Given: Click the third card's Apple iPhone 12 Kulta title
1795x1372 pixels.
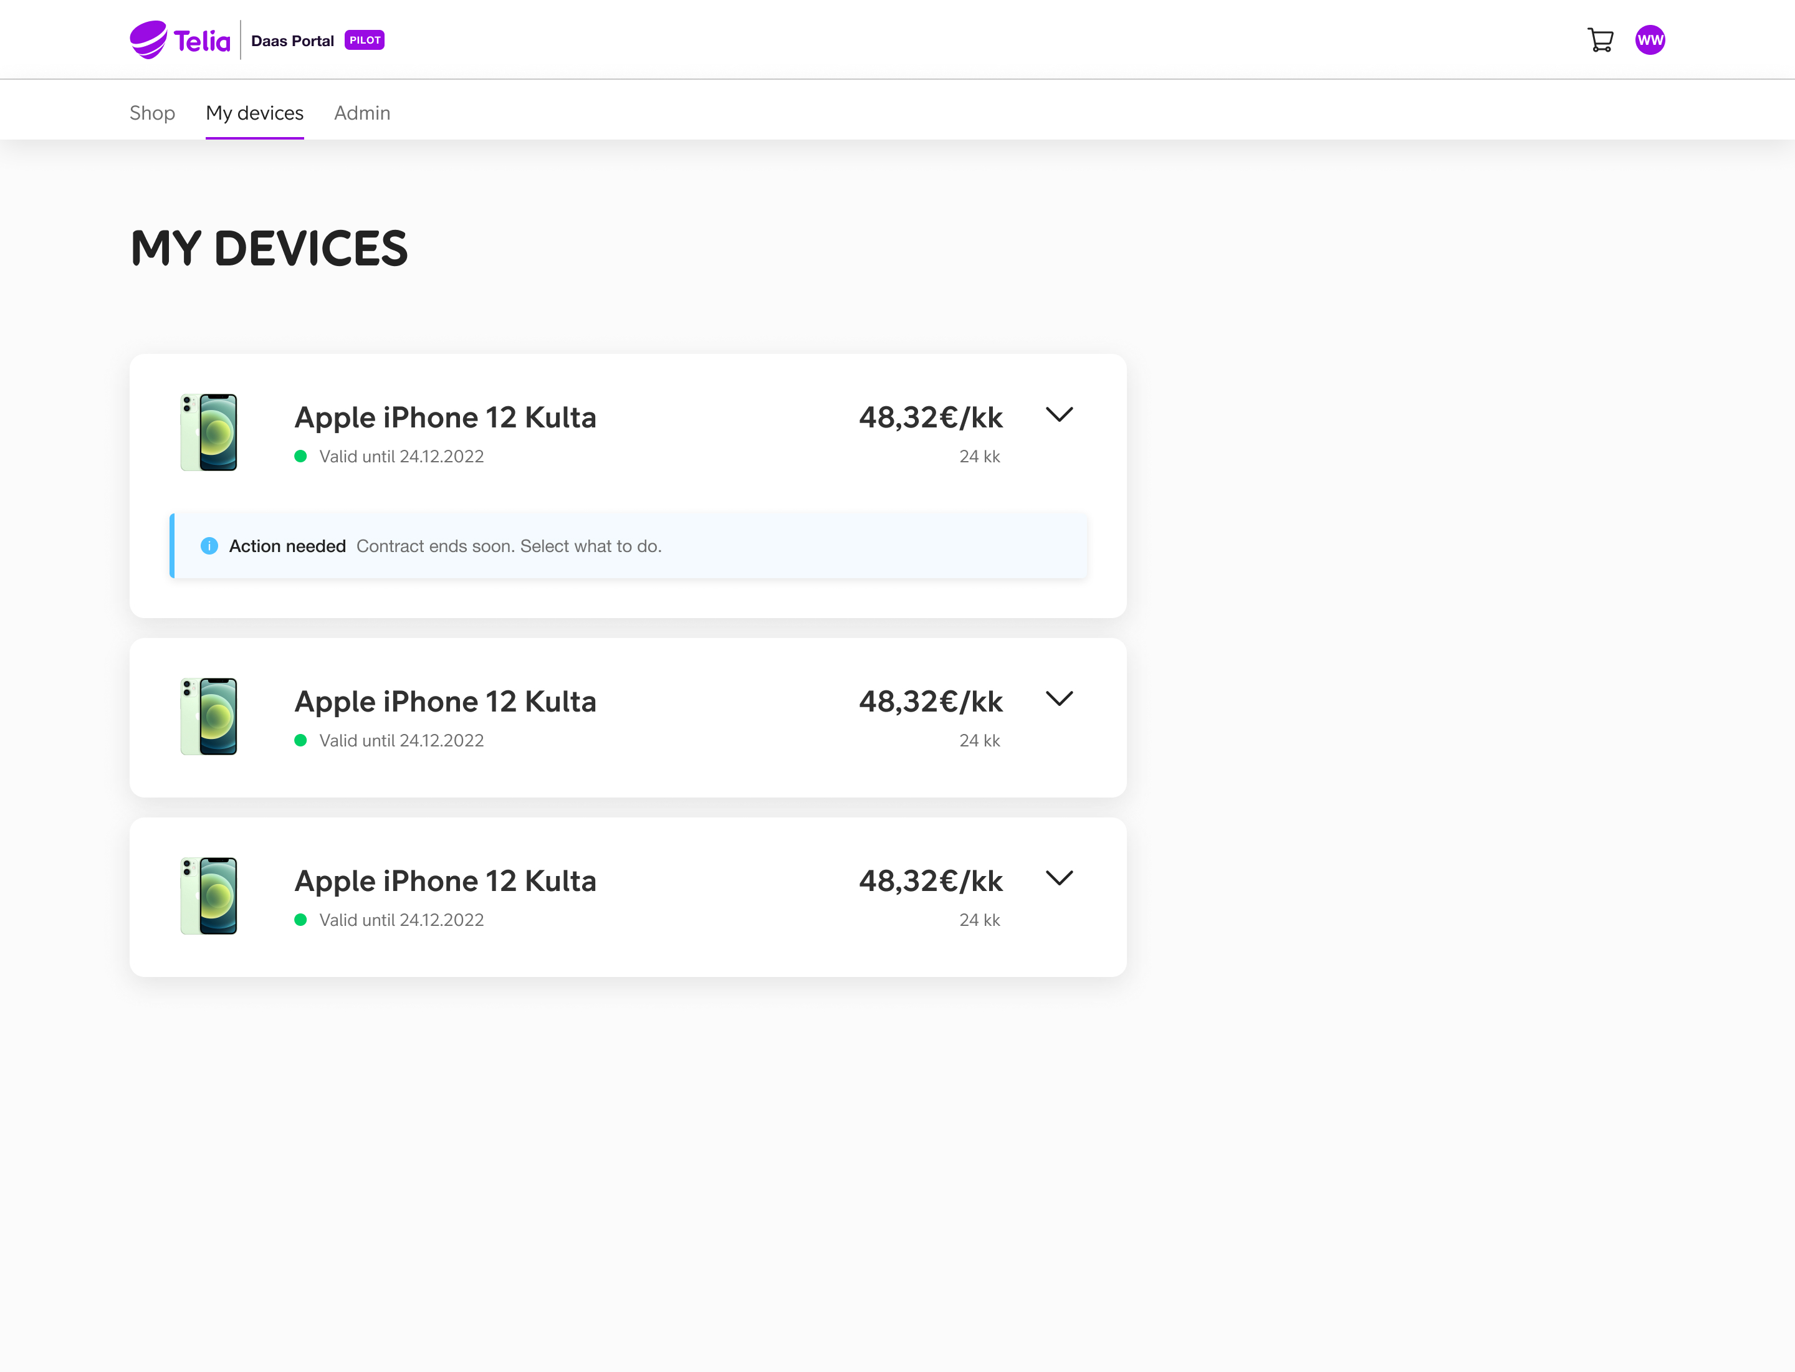Looking at the screenshot, I should pyautogui.click(x=445, y=881).
